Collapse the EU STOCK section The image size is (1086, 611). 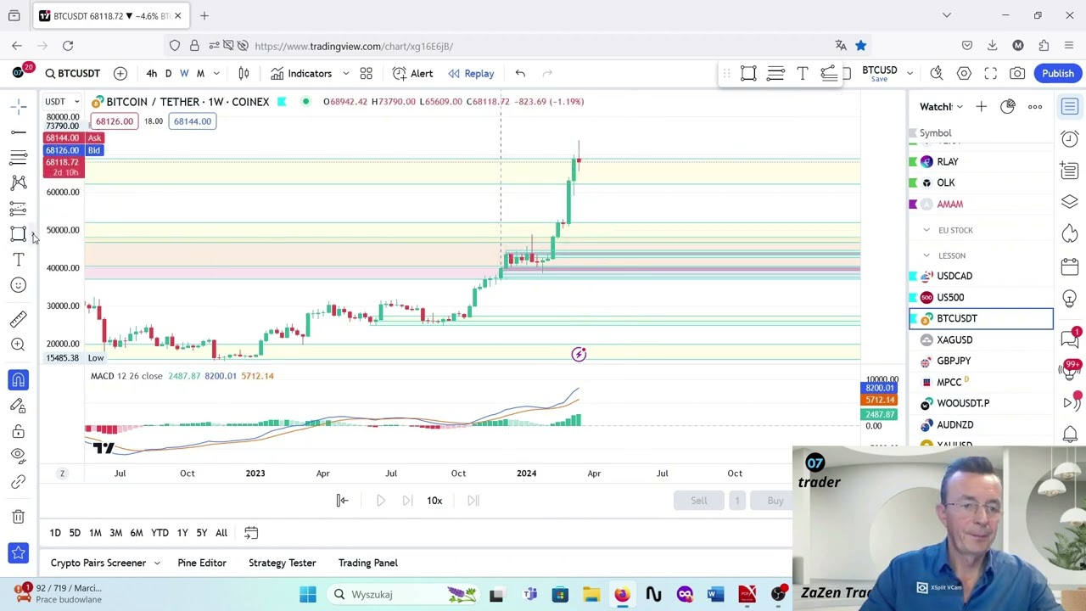pos(926,230)
